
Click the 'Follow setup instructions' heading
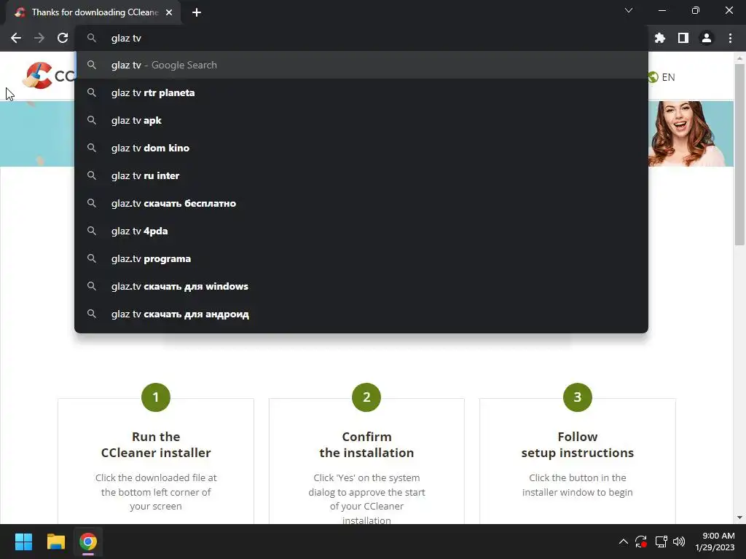tap(577, 445)
